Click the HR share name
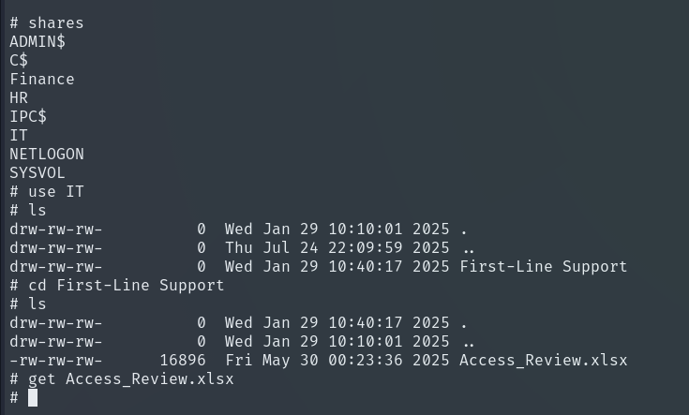Image resolution: width=689 pixels, height=415 pixels. tap(19, 97)
